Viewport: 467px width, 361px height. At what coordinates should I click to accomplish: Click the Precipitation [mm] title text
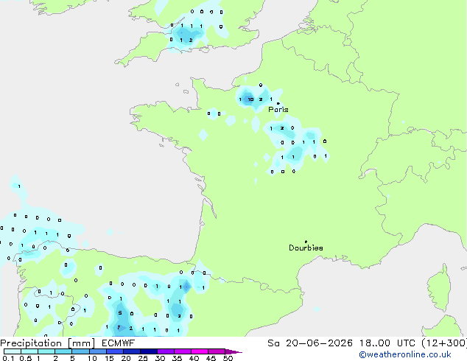click(48, 343)
